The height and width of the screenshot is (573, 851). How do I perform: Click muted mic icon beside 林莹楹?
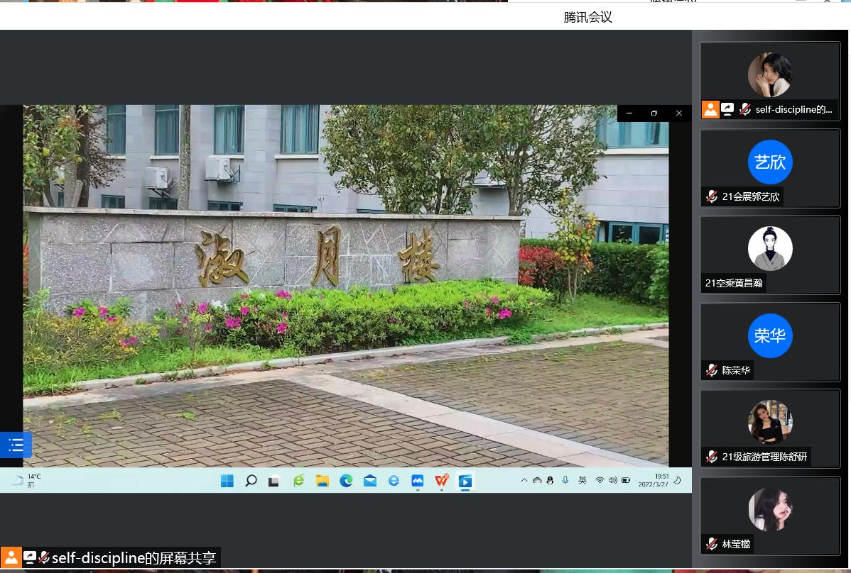[x=712, y=544]
